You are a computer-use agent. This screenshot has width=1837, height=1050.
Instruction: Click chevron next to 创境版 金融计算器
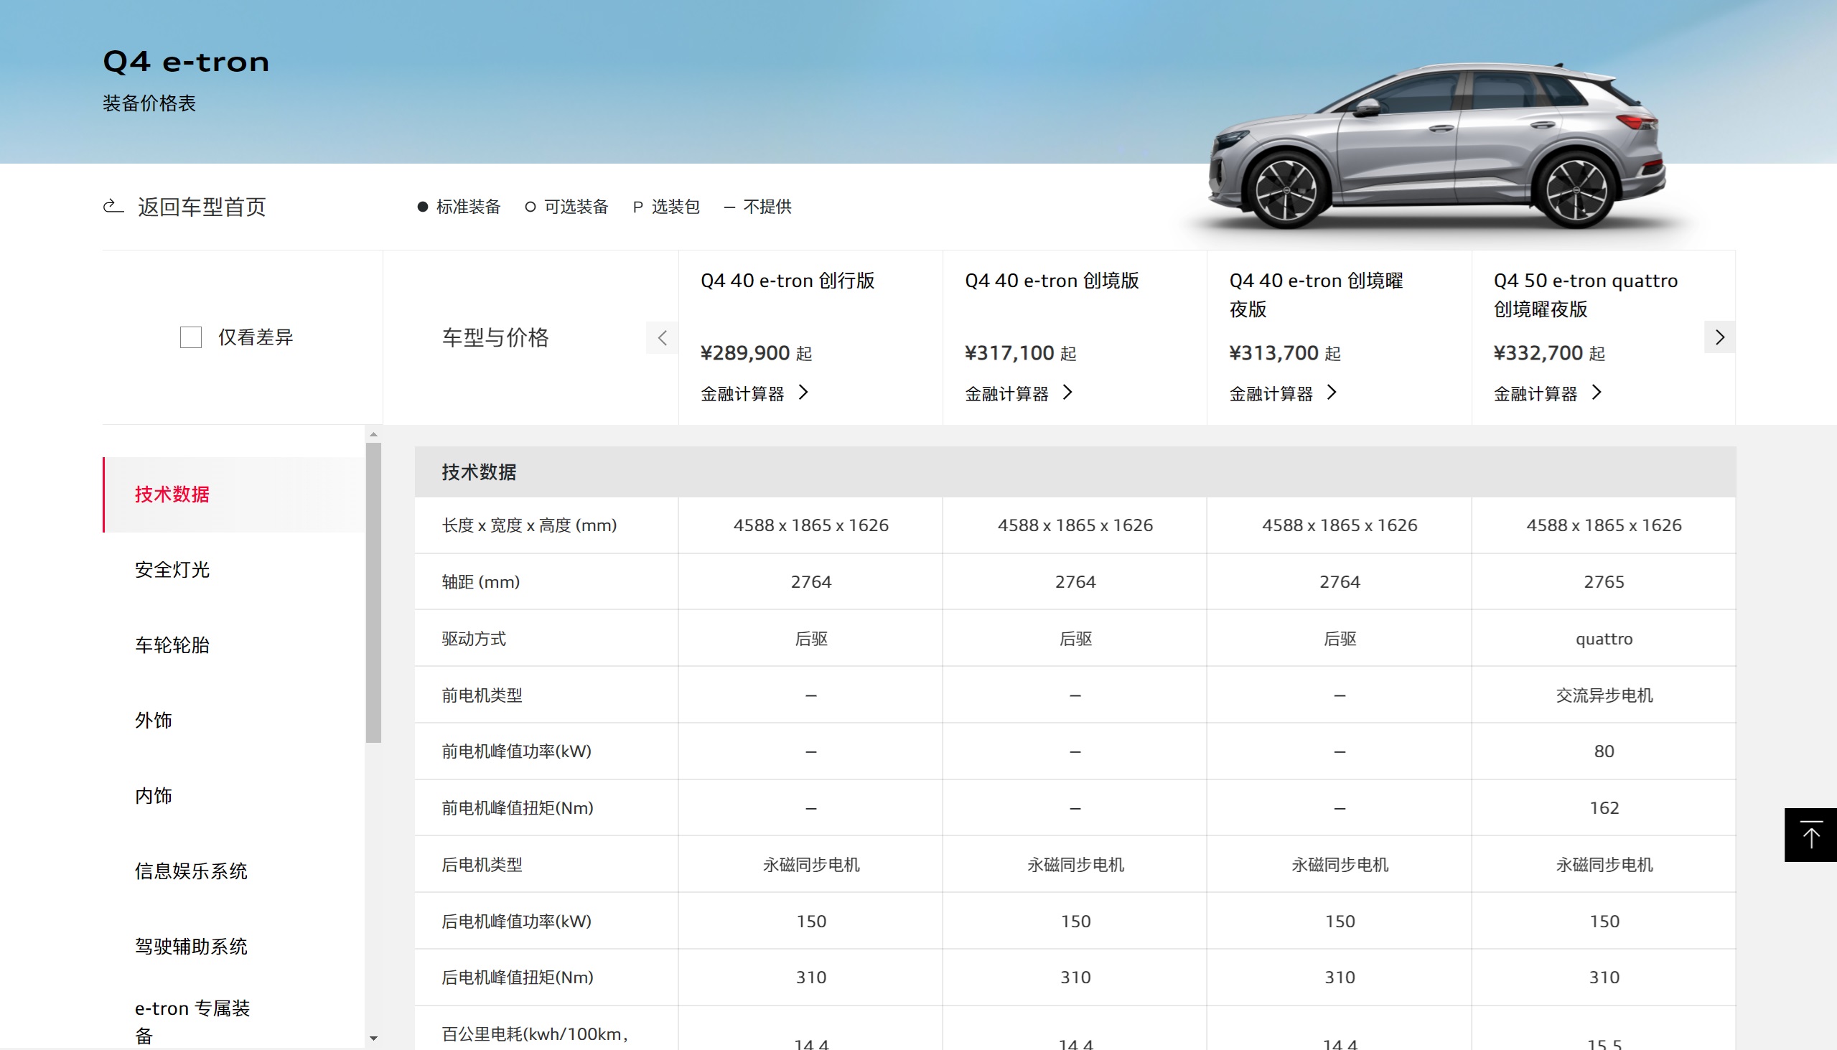point(1068,393)
